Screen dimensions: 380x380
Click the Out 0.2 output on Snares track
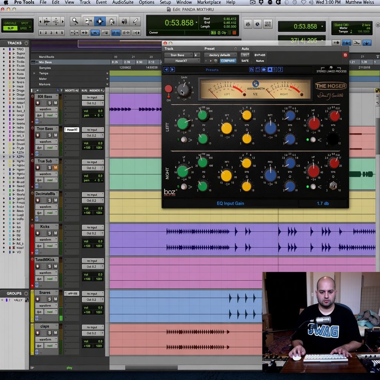coord(93,299)
